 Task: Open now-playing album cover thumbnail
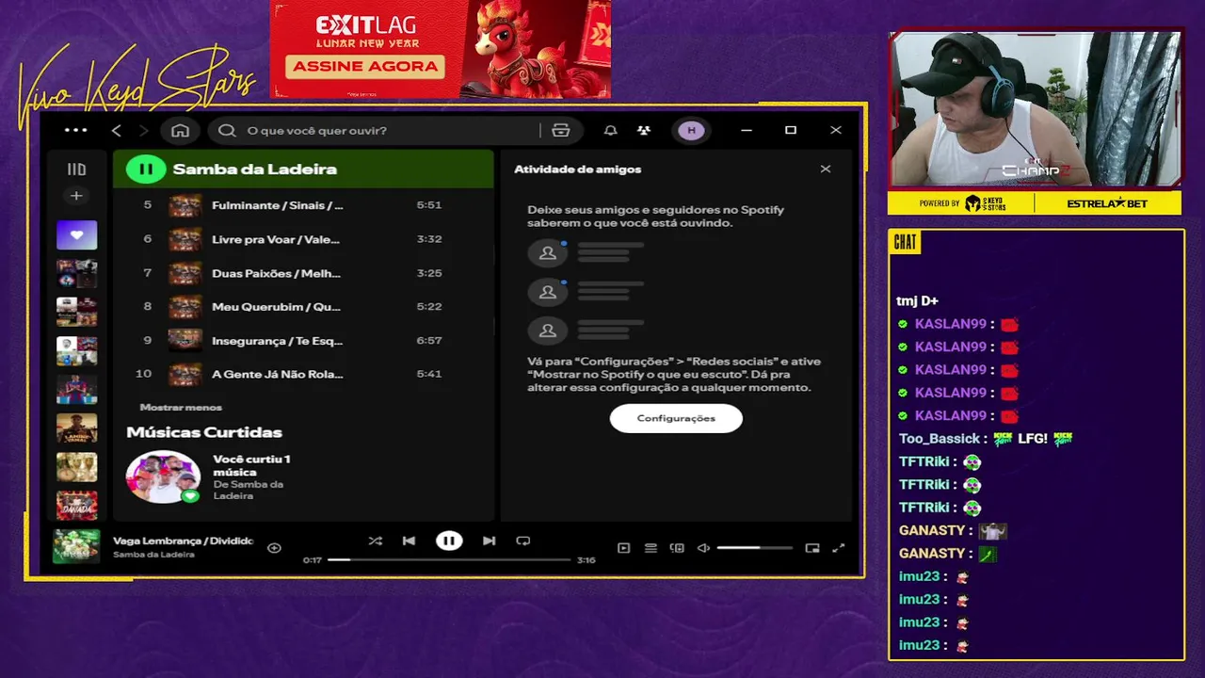[76, 546]
